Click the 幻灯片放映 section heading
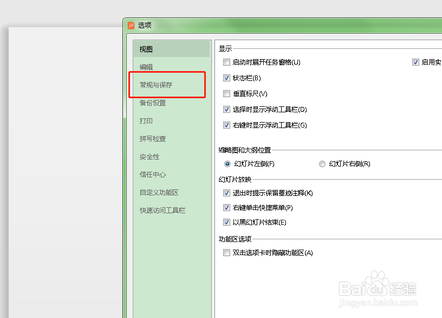Screen dimensions: 442x318 tap(235, 179)
